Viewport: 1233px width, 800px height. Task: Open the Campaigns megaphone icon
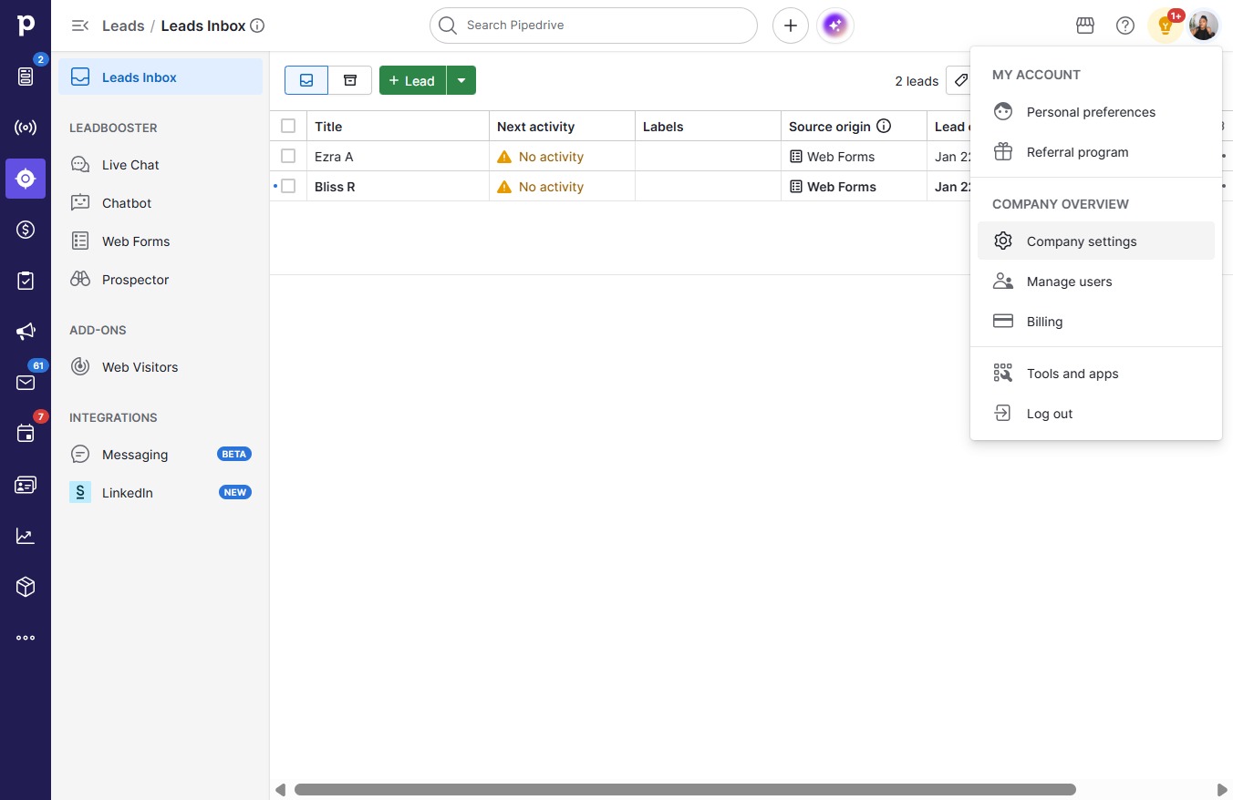(26, 332)
